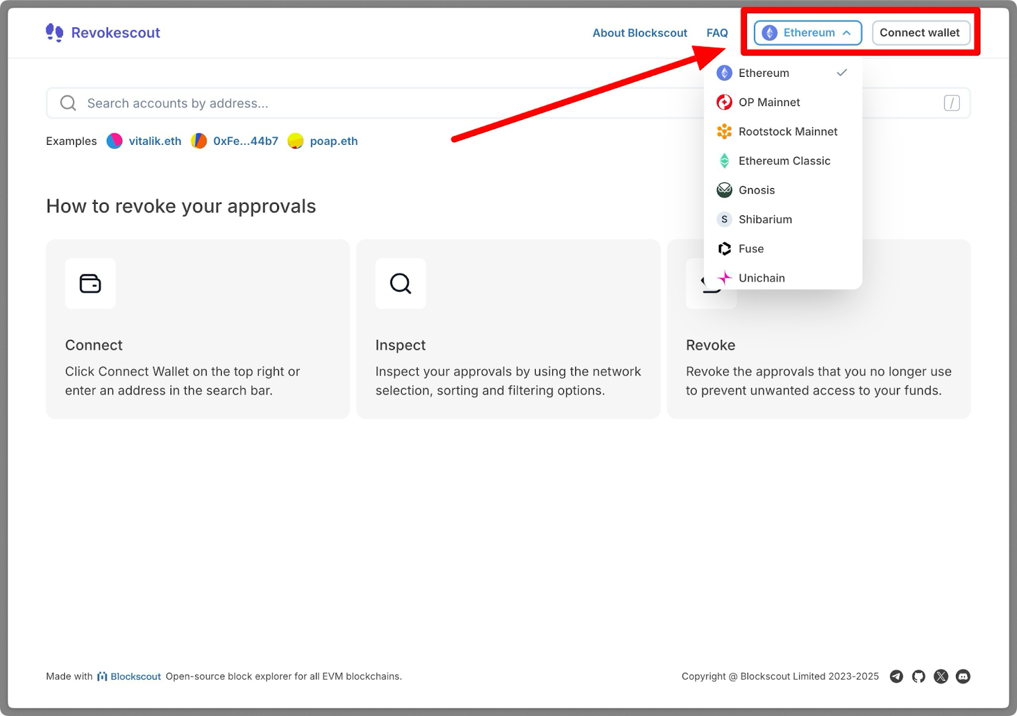Click the Connect card heading
The width and height of the screenshot is (1017, 716).
point(93,345)
